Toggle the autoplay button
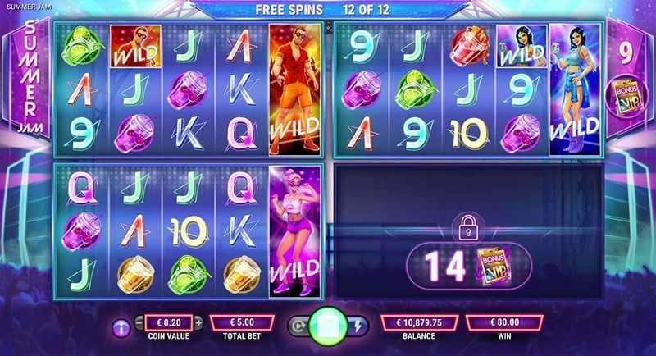This screenshot has width=656, height=356. pos(298,326)
